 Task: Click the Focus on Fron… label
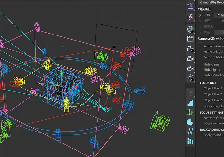click(214, 123)
